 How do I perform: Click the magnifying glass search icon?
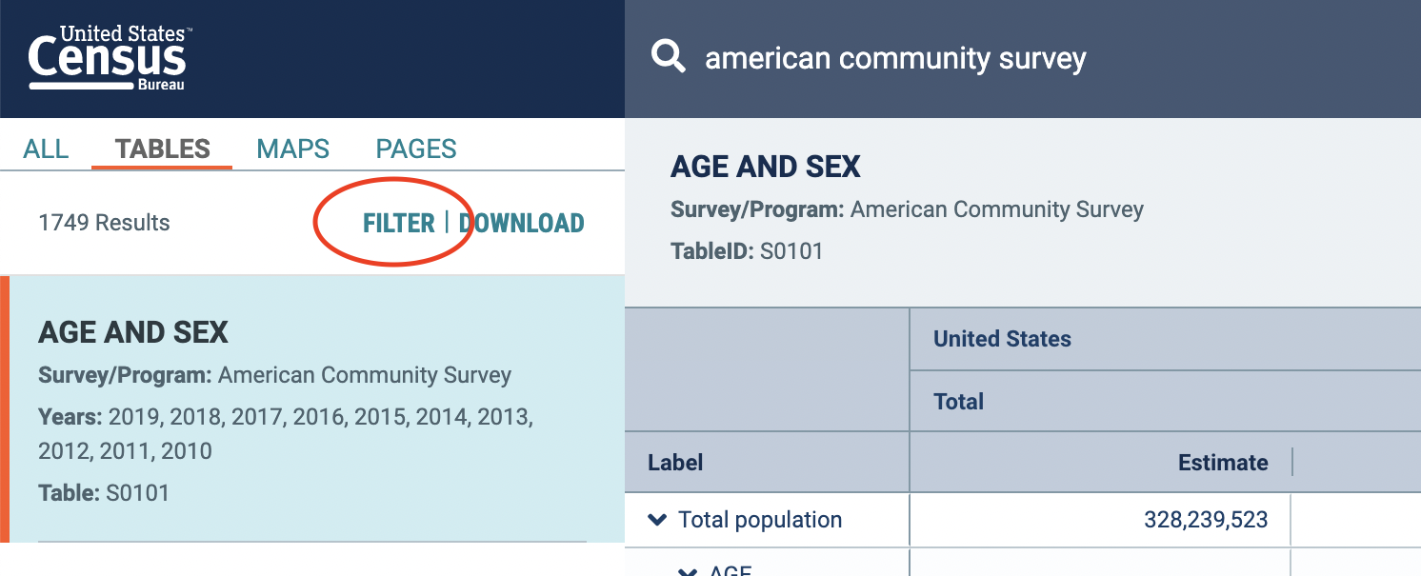pyautogui.click(x=668, y=57)
